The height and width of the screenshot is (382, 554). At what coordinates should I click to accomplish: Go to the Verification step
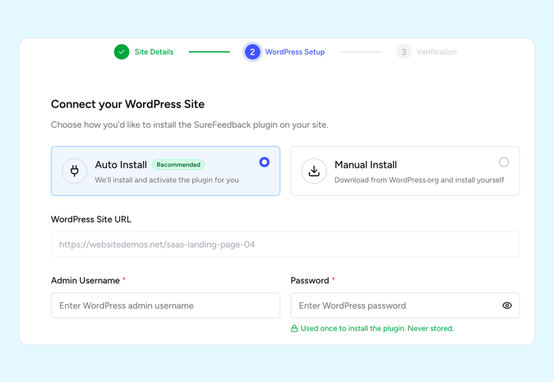tap(437, 51)
